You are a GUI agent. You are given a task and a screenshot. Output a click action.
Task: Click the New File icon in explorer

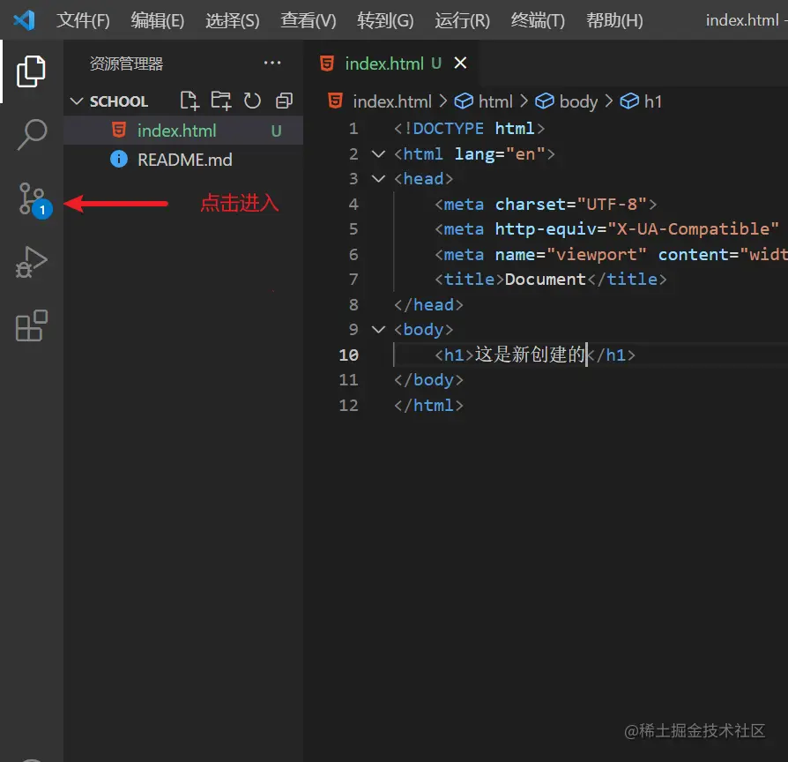(x=189, y=101)
